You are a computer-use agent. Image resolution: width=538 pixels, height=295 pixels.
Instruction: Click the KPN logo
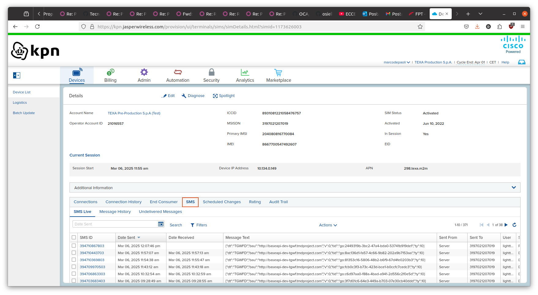coord(35,51)
